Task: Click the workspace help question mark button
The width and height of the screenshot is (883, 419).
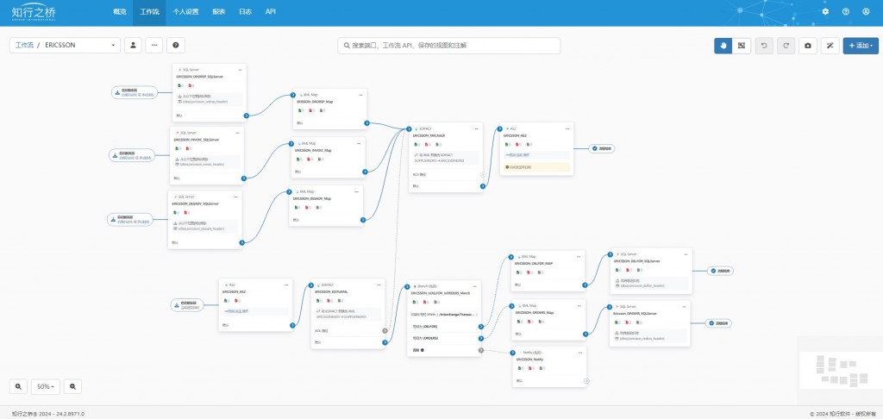Action: click(176, 45)
